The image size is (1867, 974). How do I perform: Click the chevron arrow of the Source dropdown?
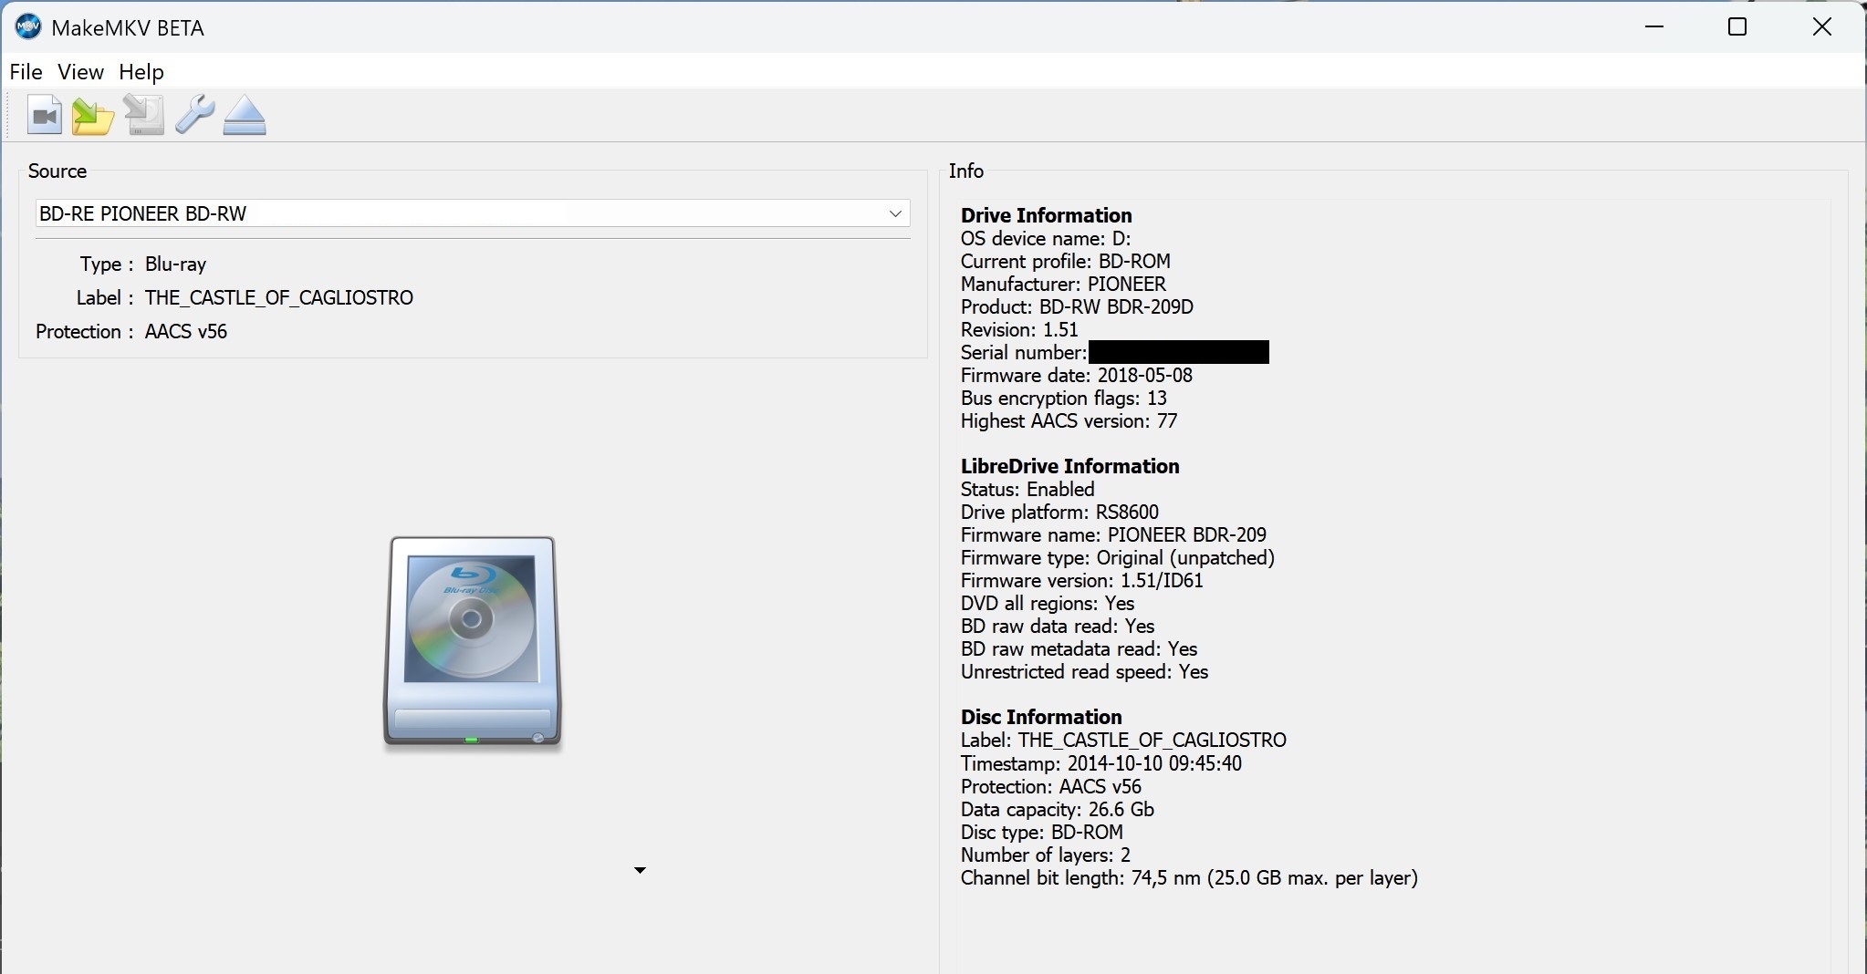(x=895, y=213)
